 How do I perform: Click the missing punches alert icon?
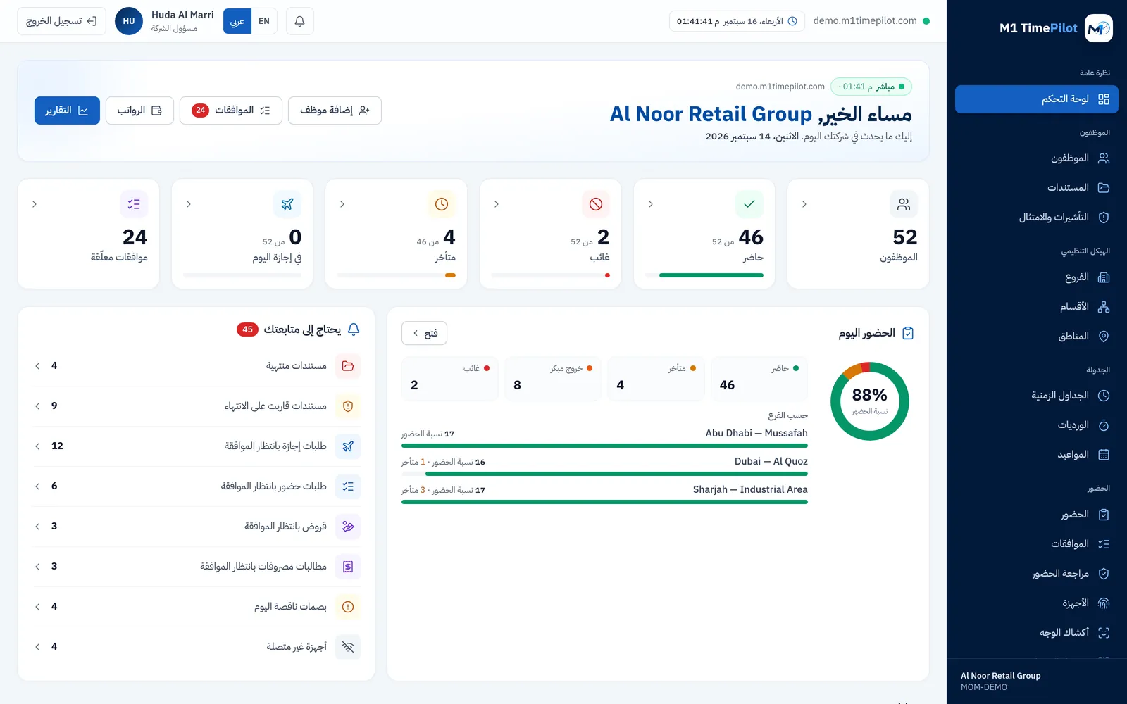click(348, 607)
